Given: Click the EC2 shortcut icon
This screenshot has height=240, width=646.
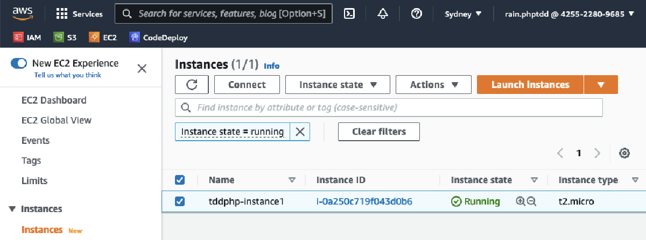Looking at the screenshot, I should (94, 38).
